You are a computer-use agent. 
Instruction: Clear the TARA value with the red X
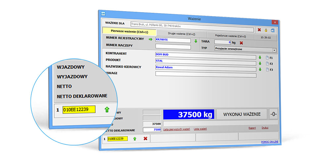(241, 43)
